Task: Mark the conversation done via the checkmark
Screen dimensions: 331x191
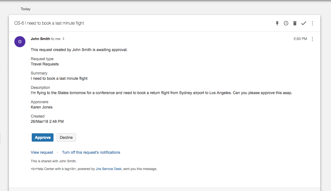Action: tap(303, 23)
